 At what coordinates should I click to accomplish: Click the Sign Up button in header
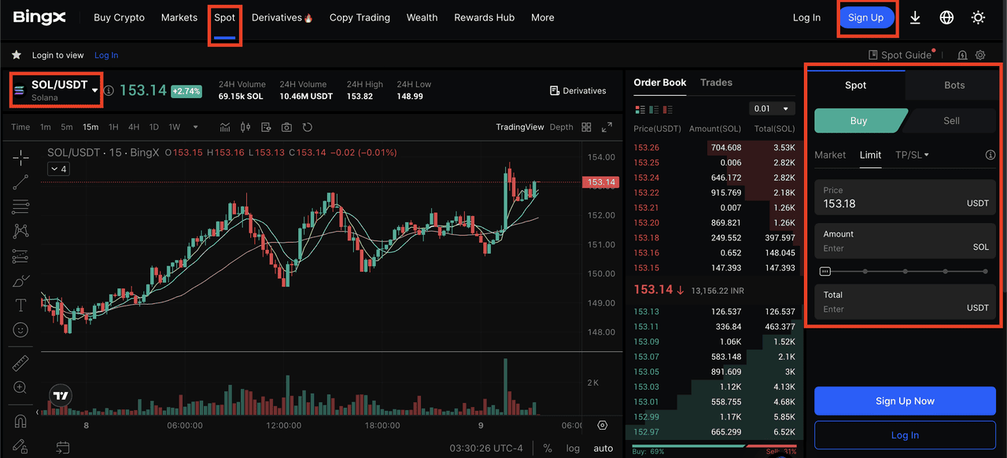(865, 17)
